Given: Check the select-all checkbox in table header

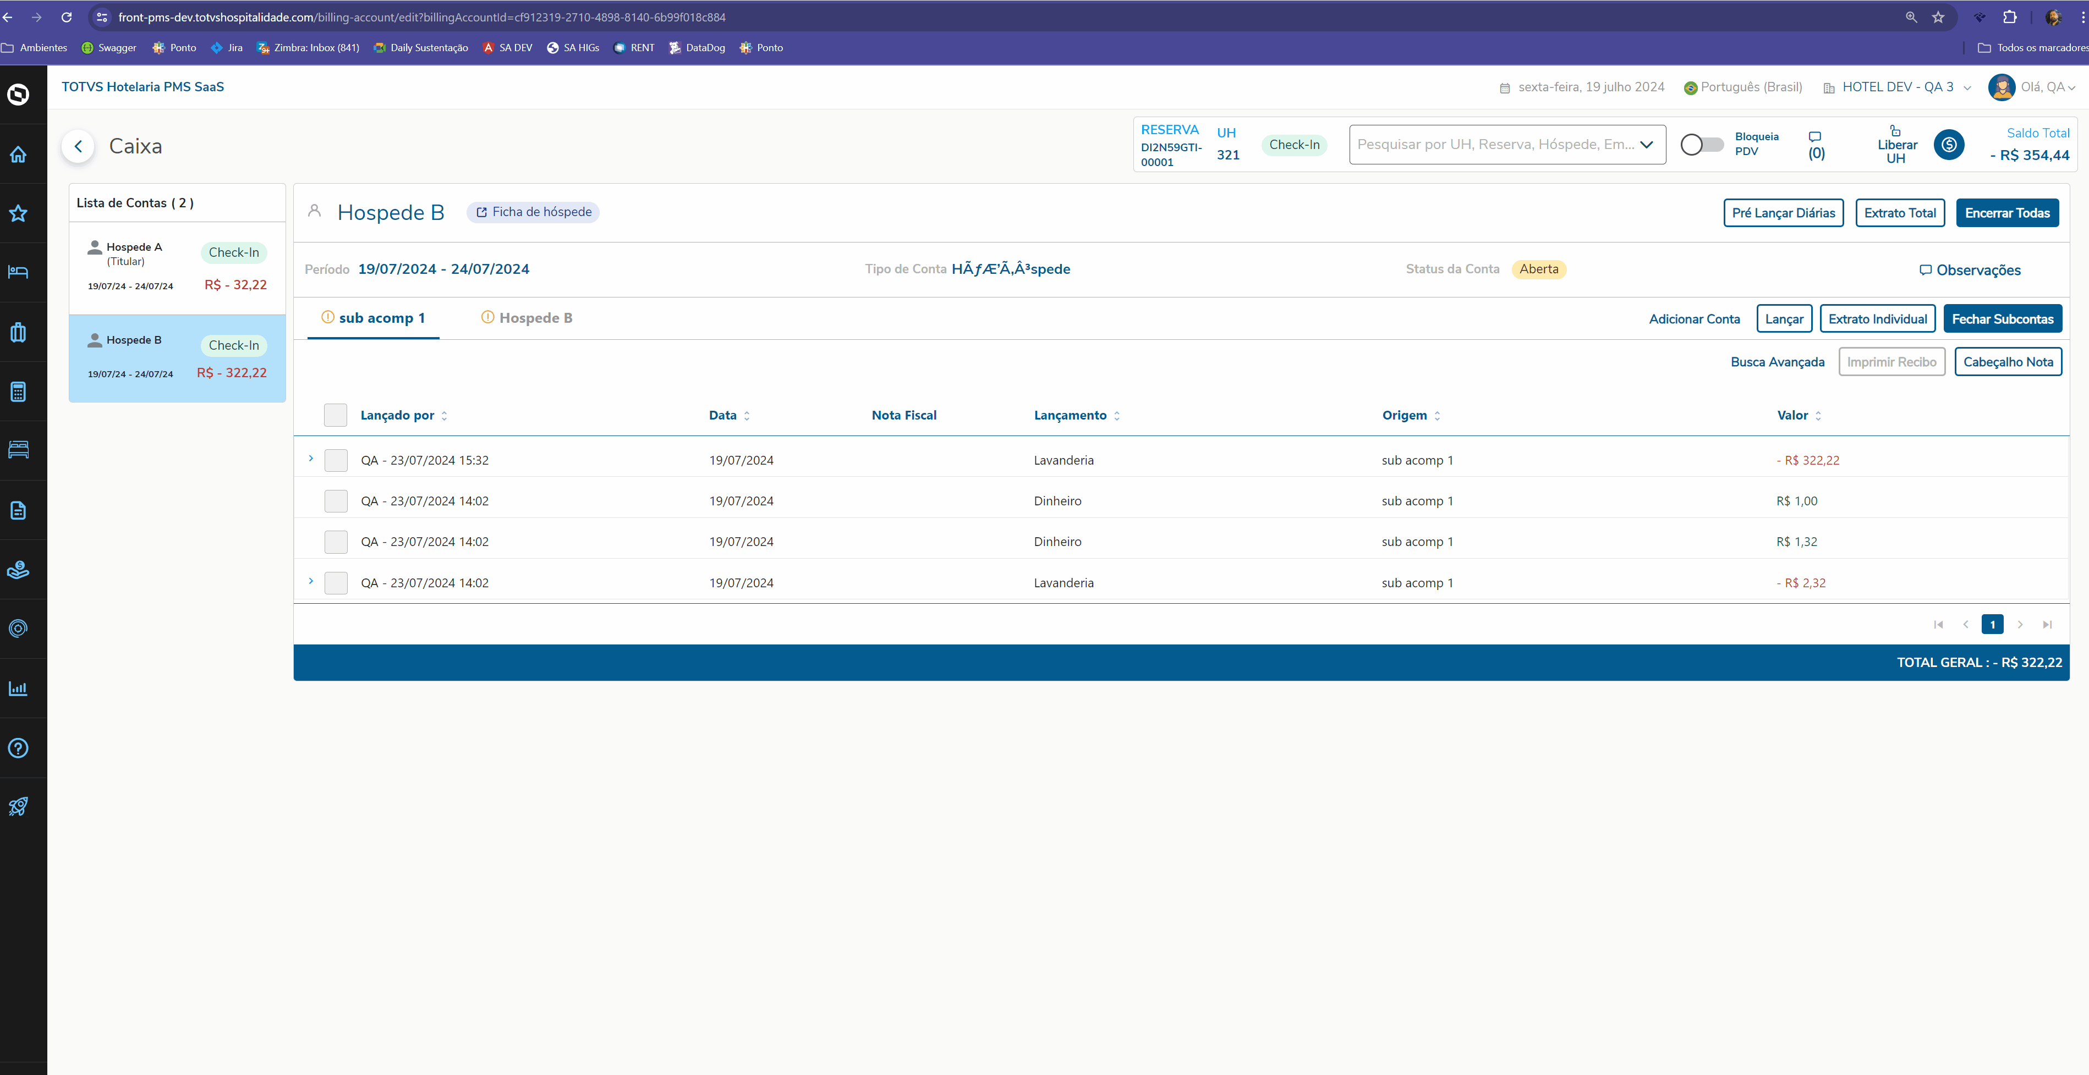Looking at the screenshot, I should 335,415.
